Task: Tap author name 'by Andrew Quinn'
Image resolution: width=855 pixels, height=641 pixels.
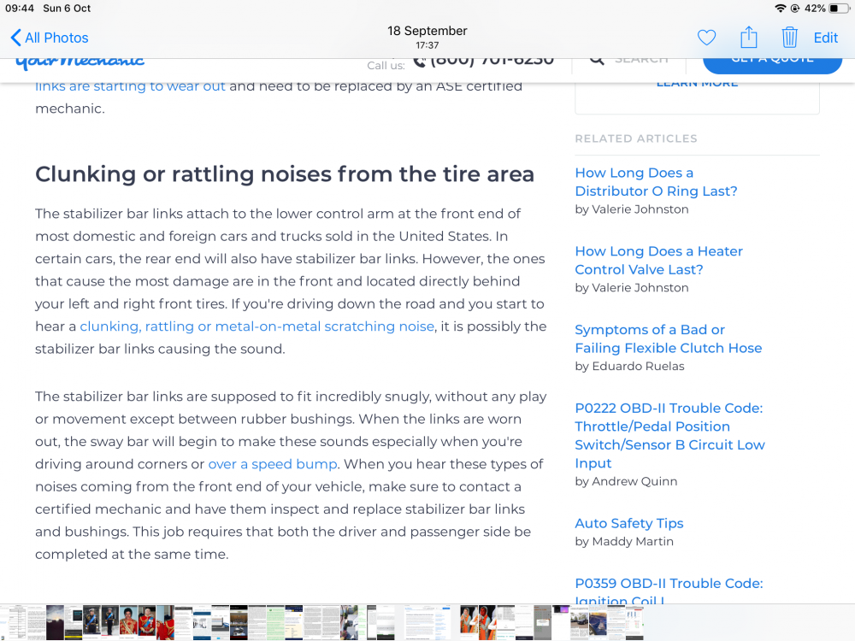Action: point(626,481)
